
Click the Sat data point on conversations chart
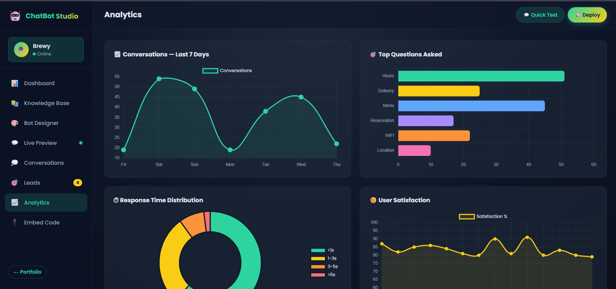tap(159, 79)
